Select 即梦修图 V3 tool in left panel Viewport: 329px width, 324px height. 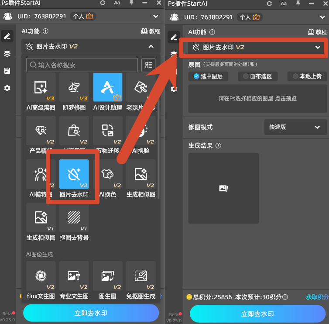74,87
